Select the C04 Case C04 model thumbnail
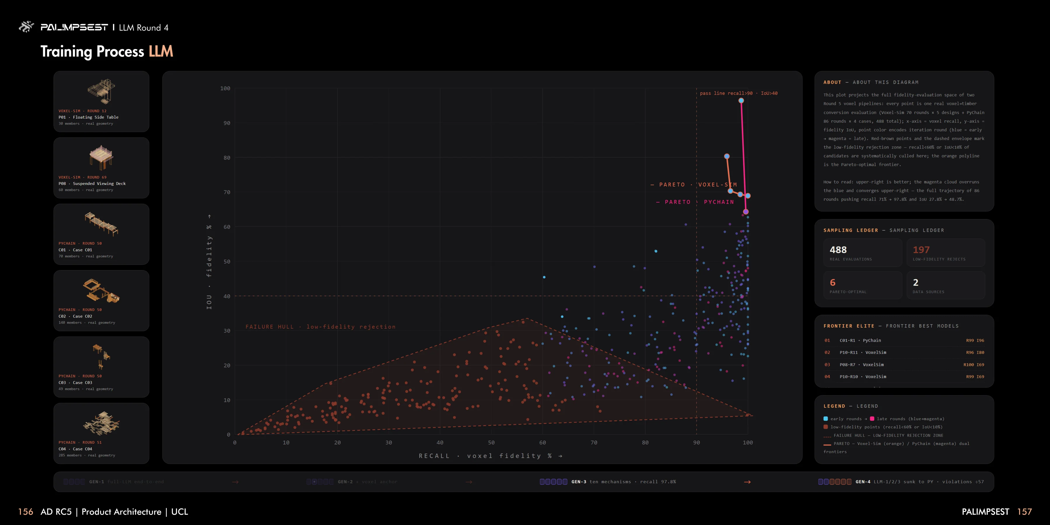Viewport: 1050px width, 525px height. click(101, 423)
